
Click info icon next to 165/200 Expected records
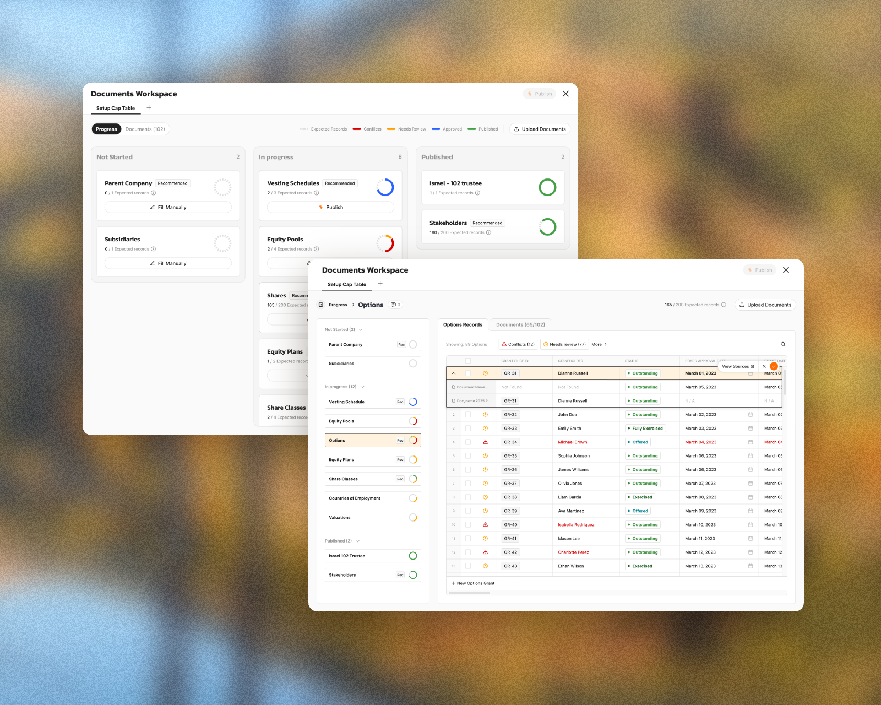(724, 305)
